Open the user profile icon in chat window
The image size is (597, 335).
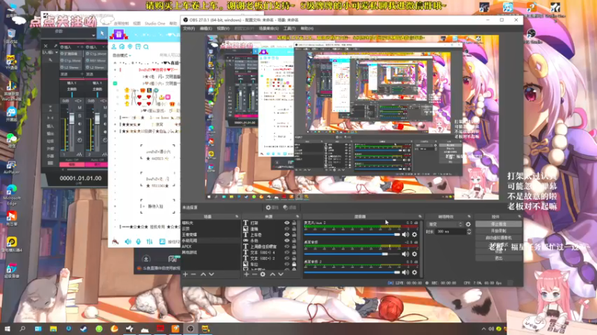114,47
